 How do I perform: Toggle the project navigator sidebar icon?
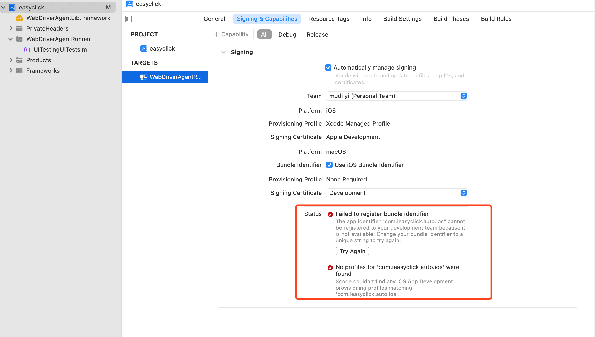point(129,19)
